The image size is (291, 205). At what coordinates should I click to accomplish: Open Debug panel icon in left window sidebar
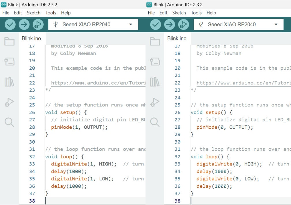[9, 102]
